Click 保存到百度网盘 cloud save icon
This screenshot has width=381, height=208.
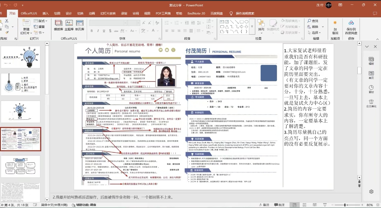click(351, 23)
